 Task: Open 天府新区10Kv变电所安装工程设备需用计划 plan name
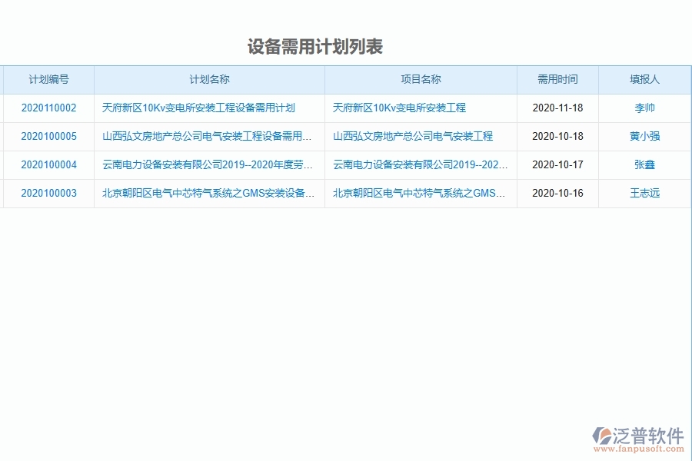208,108
